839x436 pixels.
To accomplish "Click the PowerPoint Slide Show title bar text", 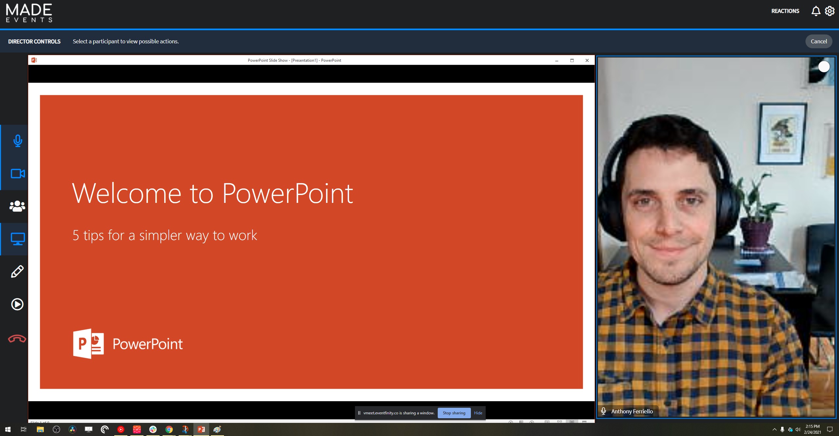I will tap(294, 60).
